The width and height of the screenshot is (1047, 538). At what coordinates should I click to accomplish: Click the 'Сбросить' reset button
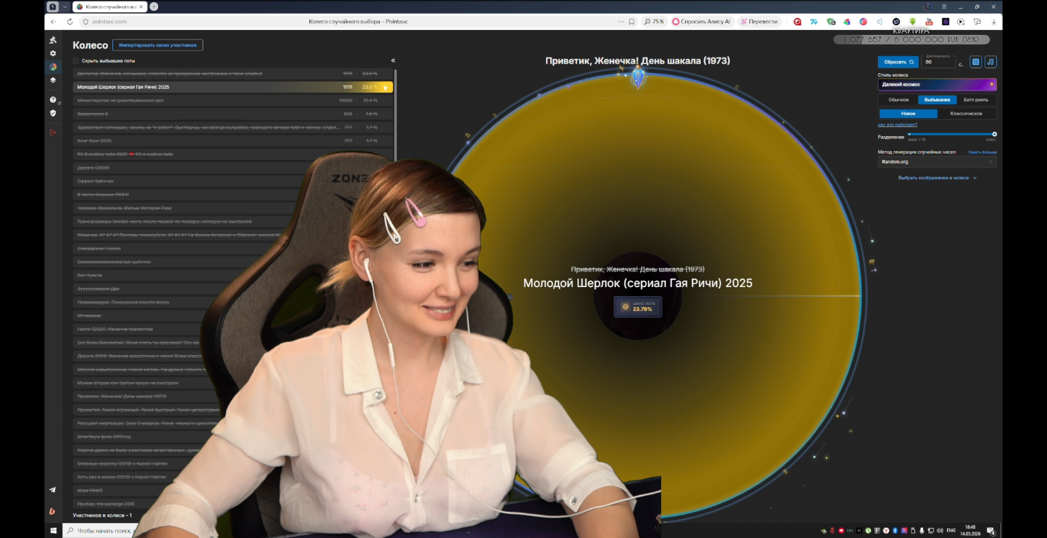pyautogui.click(x=899, y=62)
